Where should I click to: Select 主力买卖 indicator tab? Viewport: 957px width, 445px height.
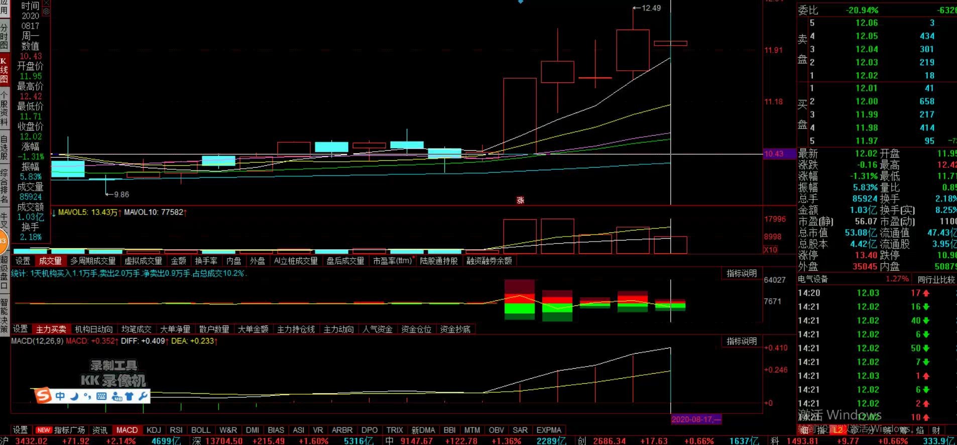coord(51,329)
